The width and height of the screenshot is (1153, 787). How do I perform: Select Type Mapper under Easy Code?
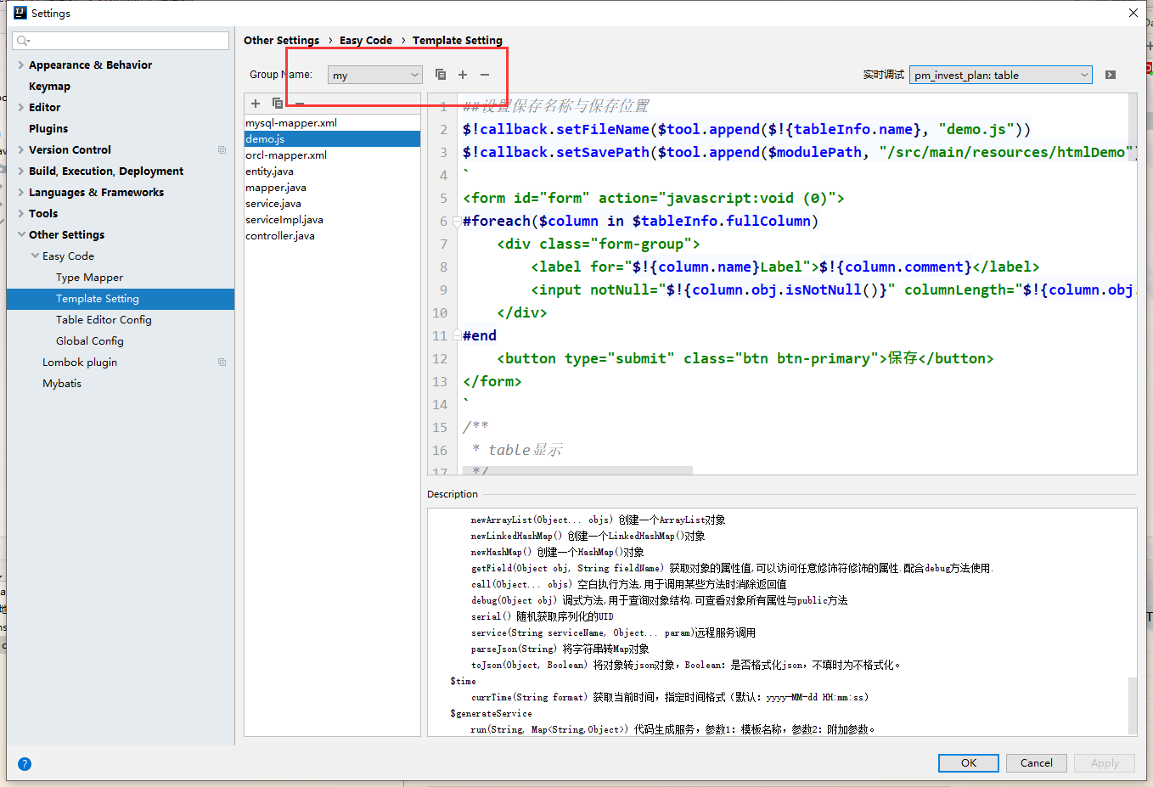tap(89, 278)
